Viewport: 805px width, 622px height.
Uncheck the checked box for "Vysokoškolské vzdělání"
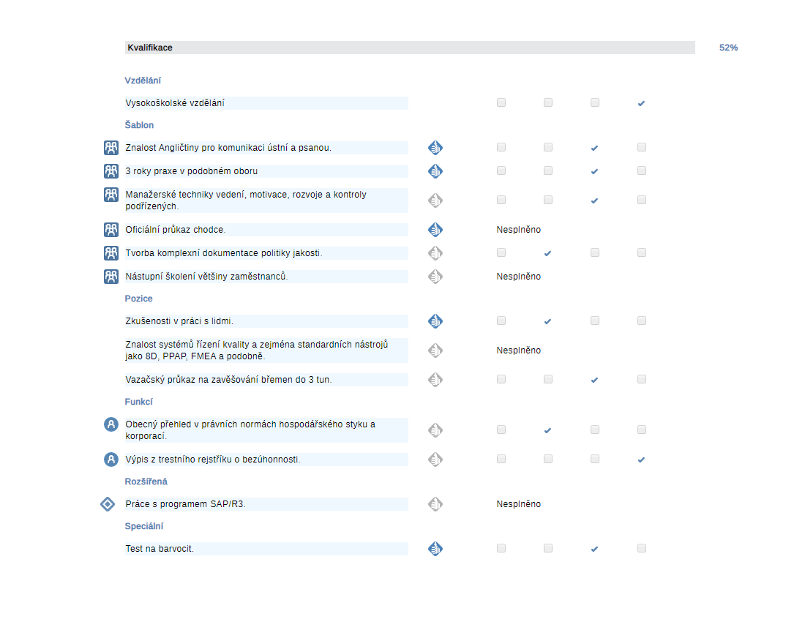point(641,103)
